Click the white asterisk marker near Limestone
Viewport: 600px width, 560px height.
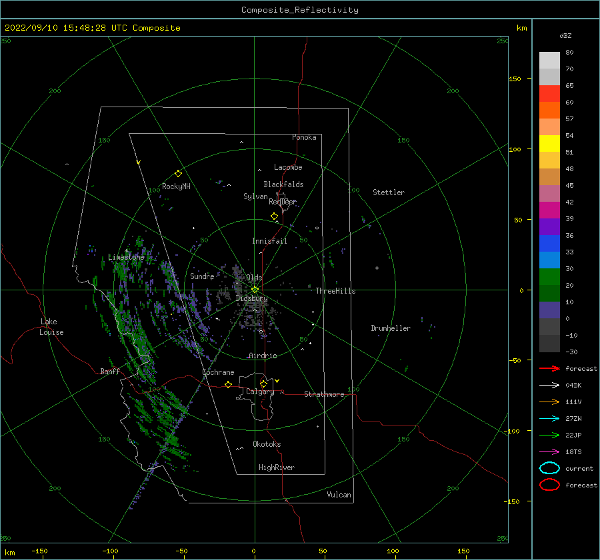point(126,251)
